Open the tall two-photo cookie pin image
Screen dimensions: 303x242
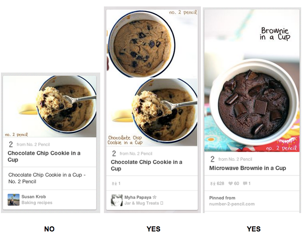pos(152,78)
